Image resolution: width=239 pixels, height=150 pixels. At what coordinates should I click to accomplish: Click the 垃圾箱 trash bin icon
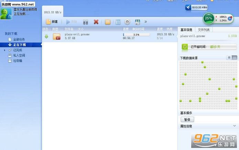(10, 61)
